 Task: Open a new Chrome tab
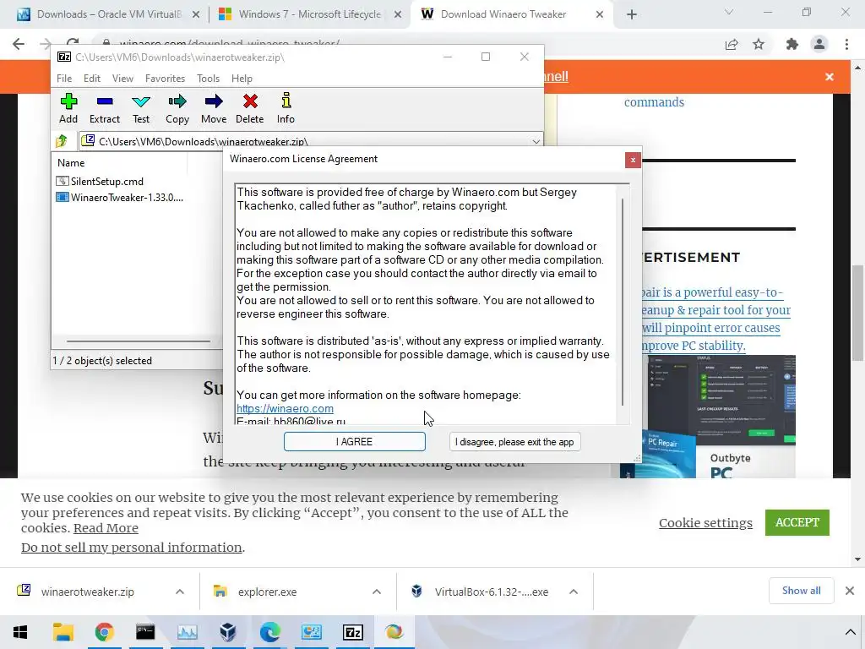pyautogui.click(x=632, y=15)
